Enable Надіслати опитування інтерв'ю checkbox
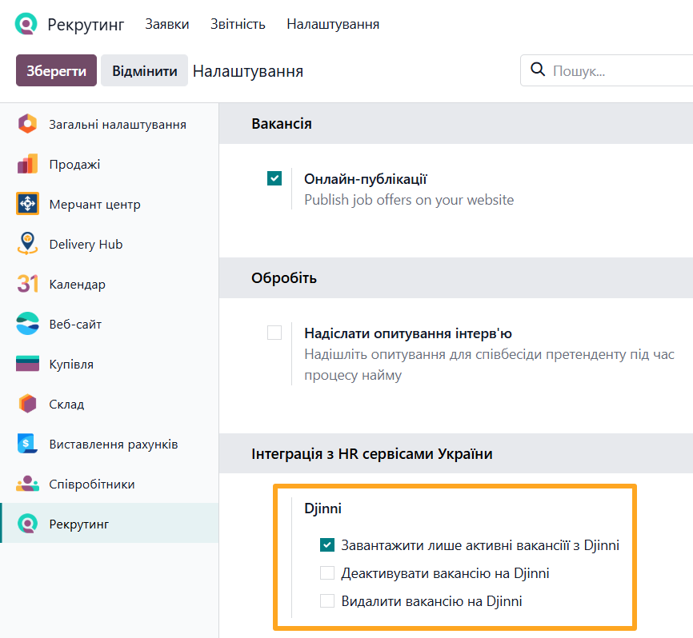 point(274,333)
